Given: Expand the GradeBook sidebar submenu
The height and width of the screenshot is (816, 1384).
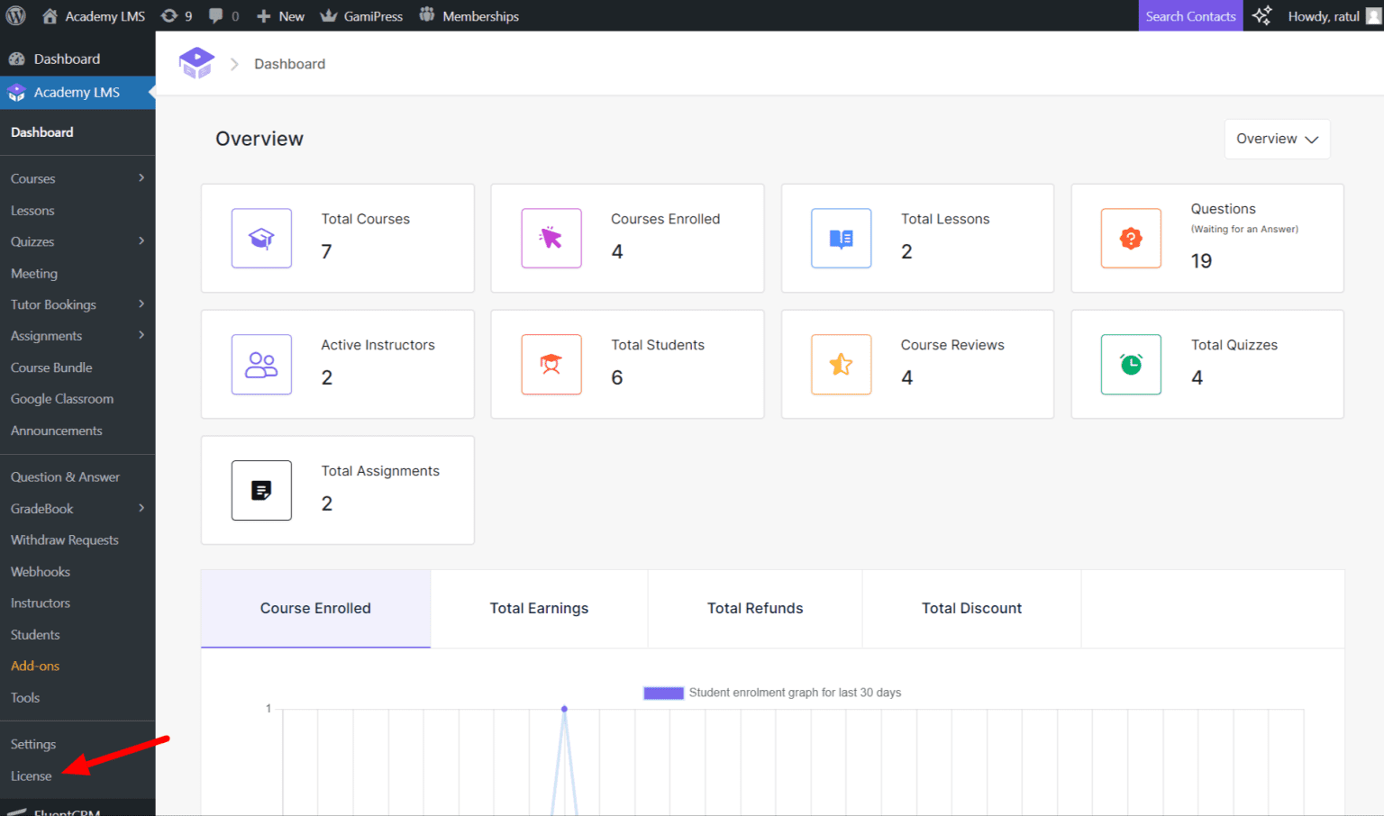Looking at the screenshot, I should 141,508.
